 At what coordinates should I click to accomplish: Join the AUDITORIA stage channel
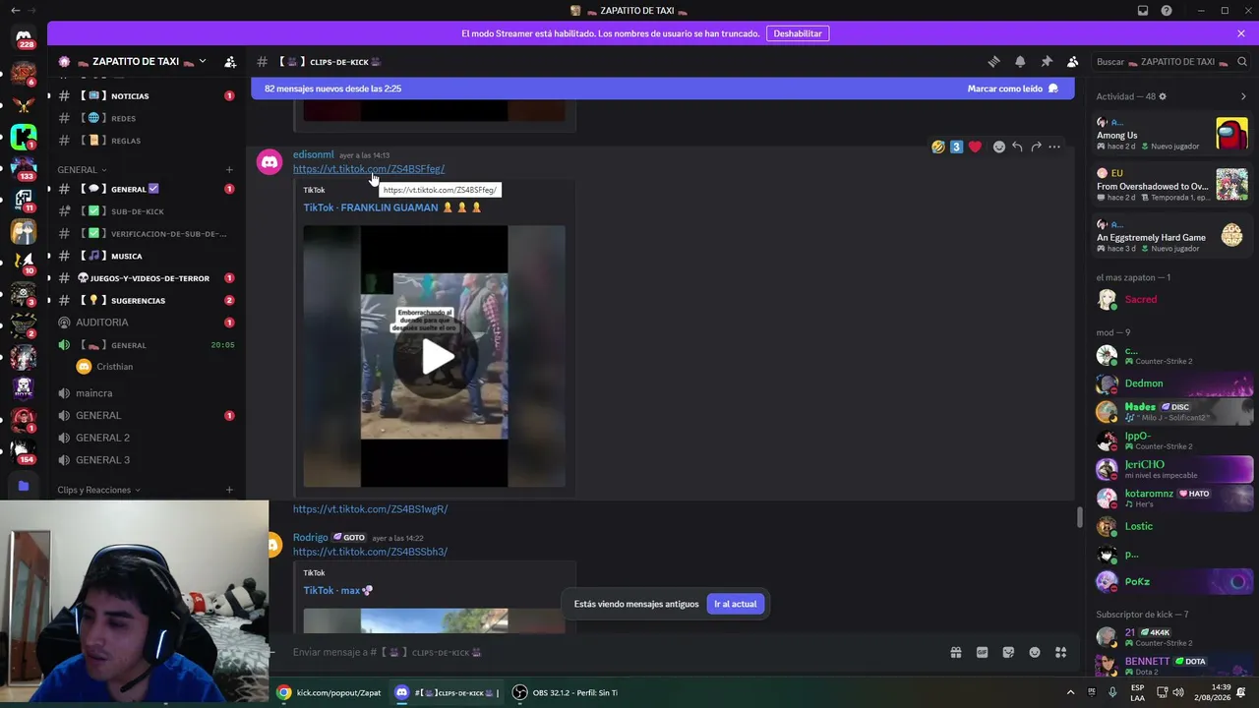146,323
